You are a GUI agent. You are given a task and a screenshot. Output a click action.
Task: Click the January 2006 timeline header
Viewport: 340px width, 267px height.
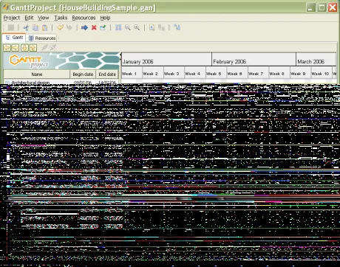click(x=166, y=59)
